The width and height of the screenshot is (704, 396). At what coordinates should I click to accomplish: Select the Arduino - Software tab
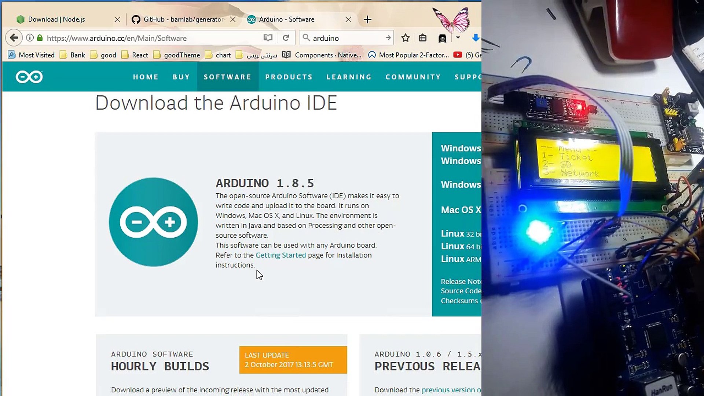point(299,19)
